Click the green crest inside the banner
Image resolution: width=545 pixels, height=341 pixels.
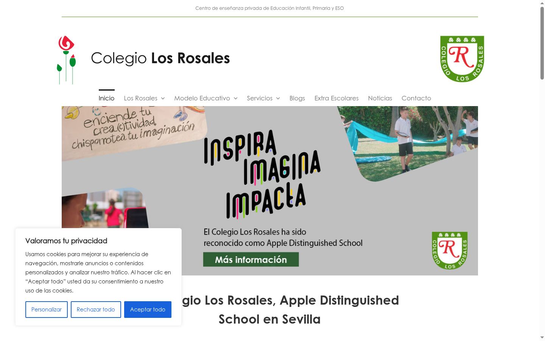(x=450, y=250)
